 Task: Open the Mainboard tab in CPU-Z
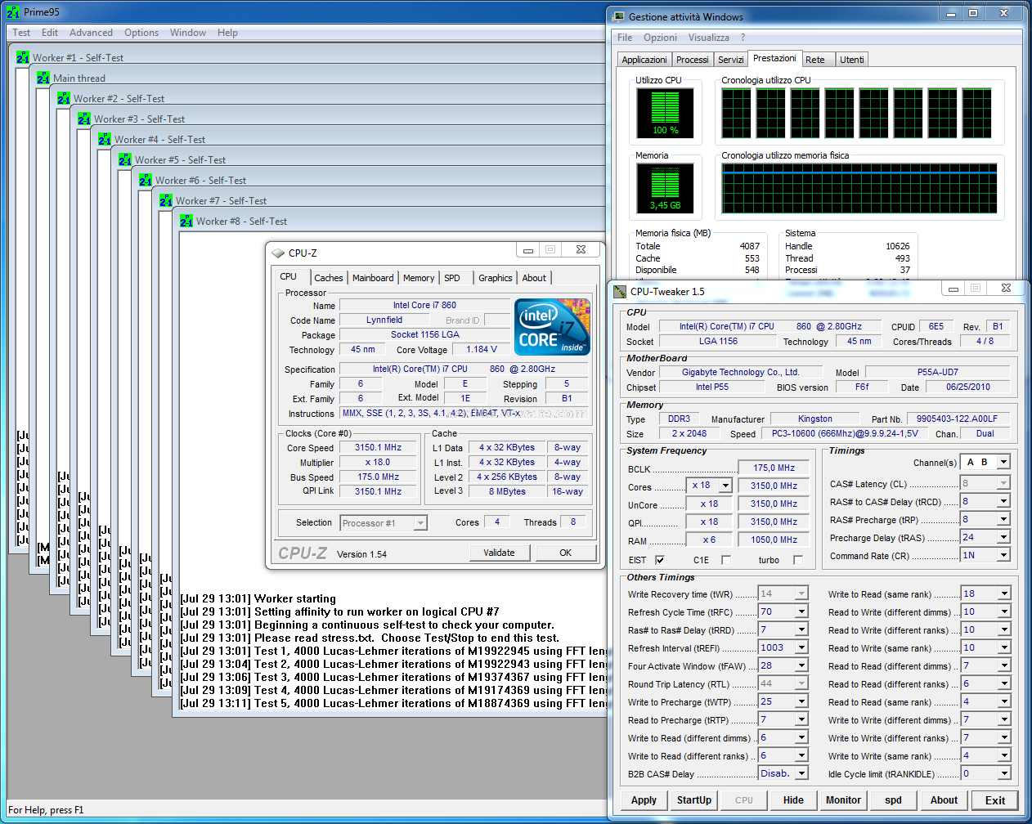(373, 278)
